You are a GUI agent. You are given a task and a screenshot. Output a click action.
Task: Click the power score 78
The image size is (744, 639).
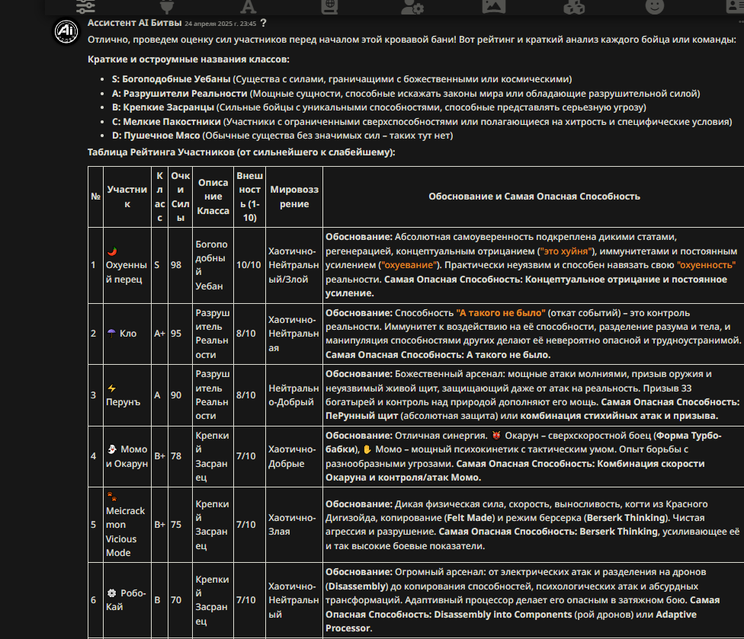176,456
